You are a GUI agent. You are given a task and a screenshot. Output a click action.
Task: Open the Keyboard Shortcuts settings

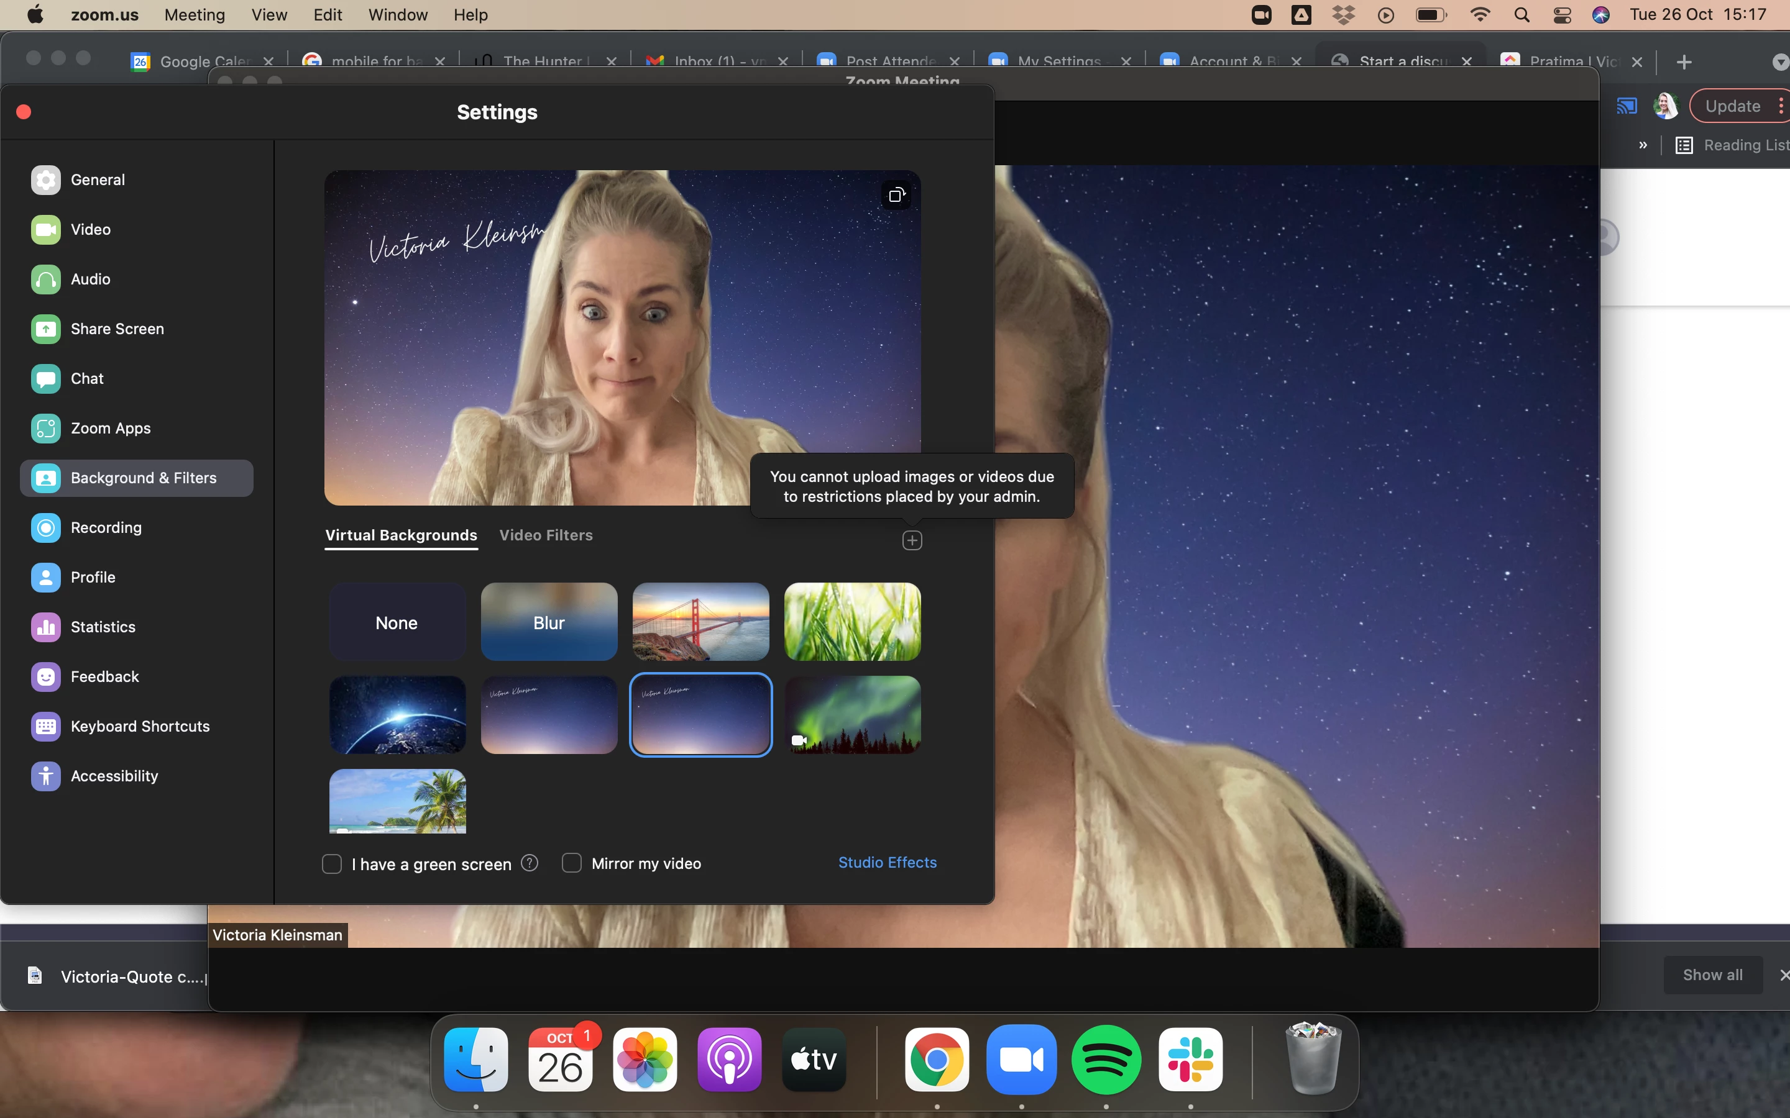(x=139, y=726)
